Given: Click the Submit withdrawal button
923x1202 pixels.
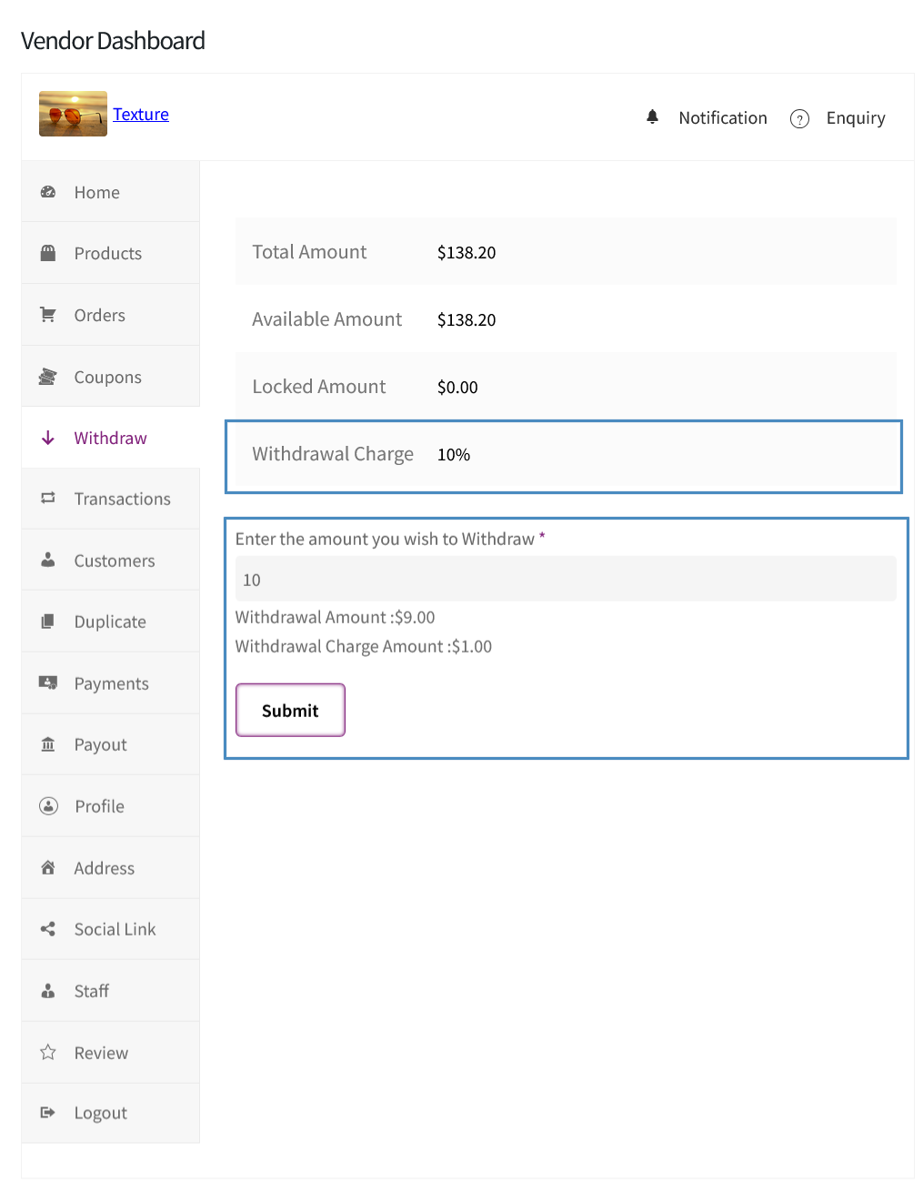Looking at the screenshot, I should (x=290, y=710).
